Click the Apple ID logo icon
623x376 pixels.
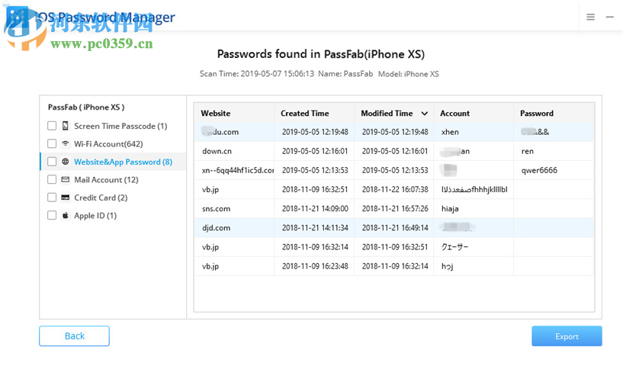click(x=65, y=215)
